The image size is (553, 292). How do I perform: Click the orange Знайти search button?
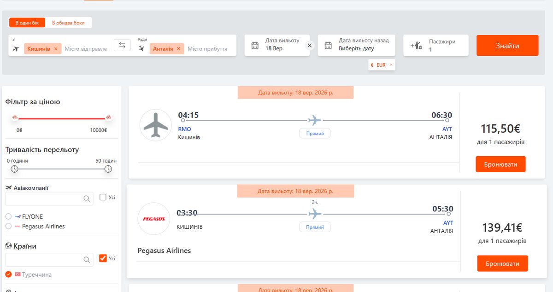(x=507, y=46)
